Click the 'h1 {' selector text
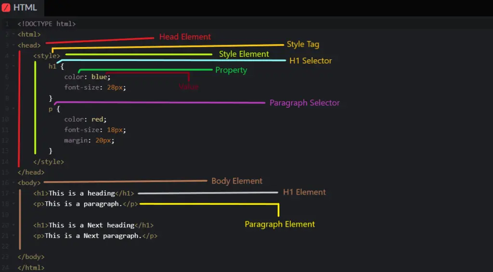Viewport: 493px width, 272px height. (x=56, y=66)
